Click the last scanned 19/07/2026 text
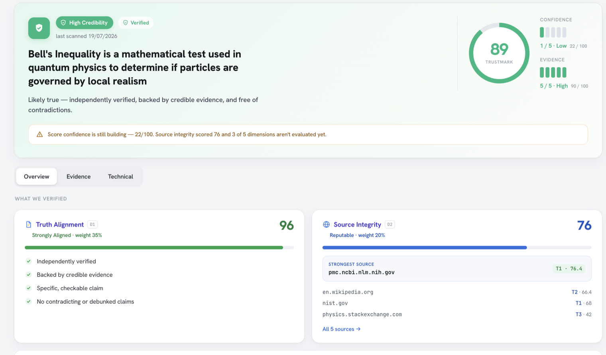Image resolution: width=606 pixels, height=355 pixels. (87, 36)
